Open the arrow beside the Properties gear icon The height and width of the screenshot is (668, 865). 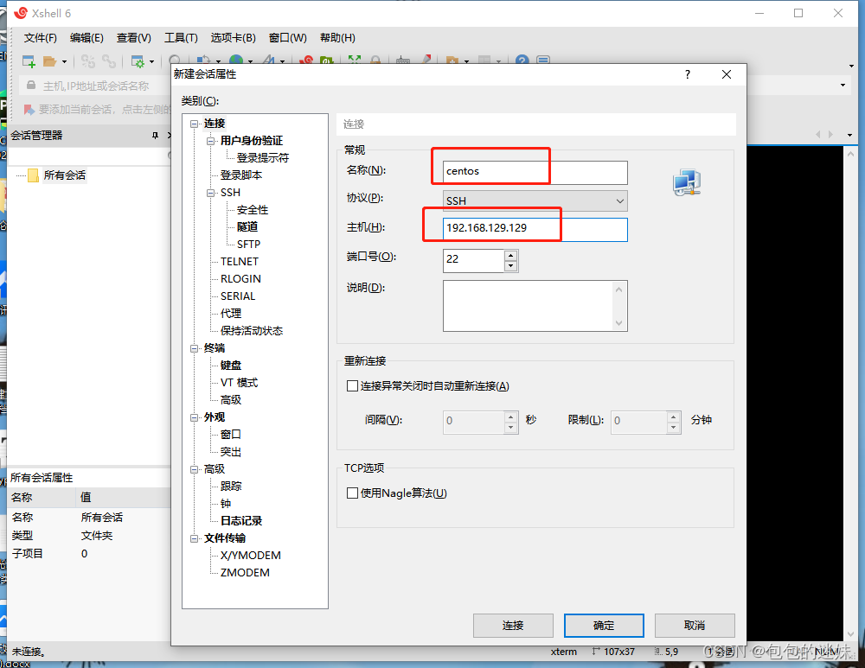[151, 61]
